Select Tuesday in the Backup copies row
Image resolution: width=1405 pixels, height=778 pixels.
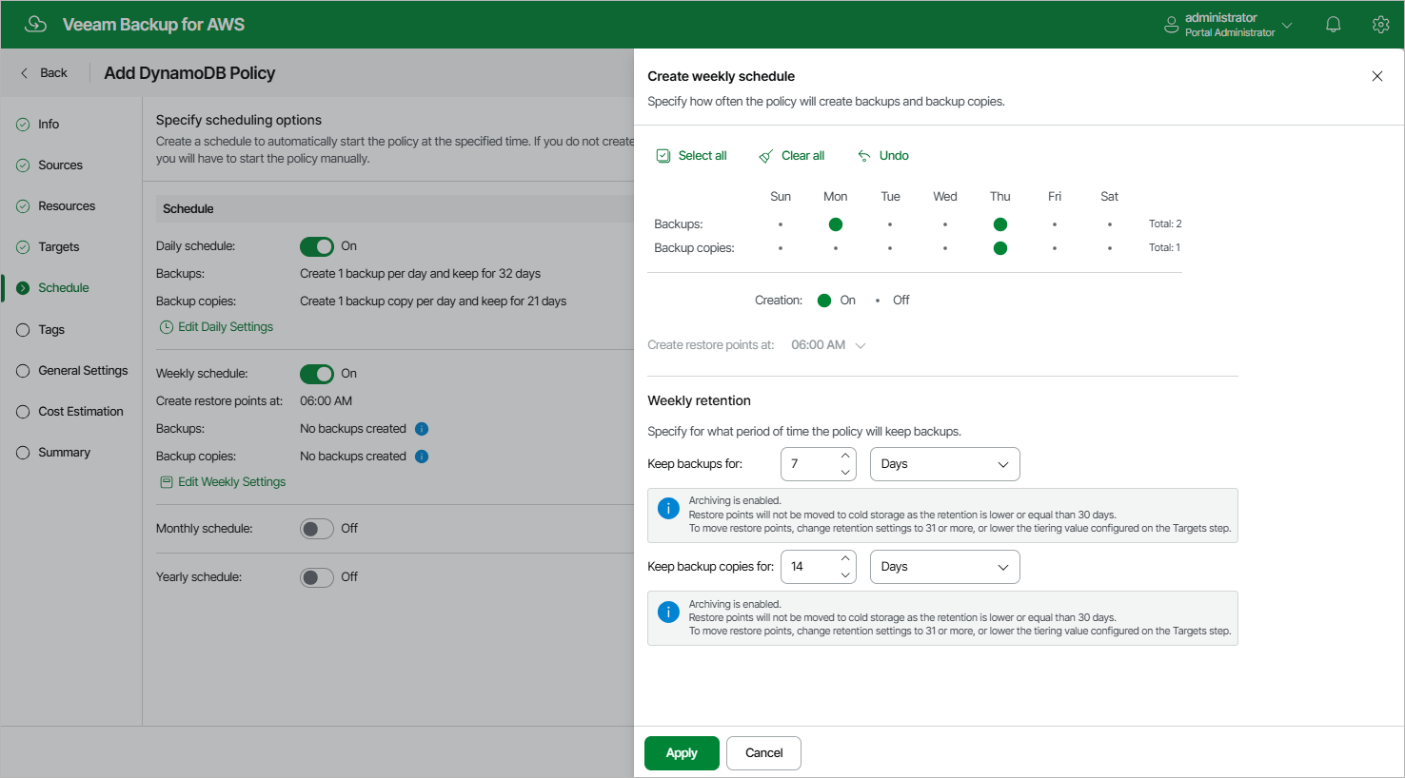point(890,248)
